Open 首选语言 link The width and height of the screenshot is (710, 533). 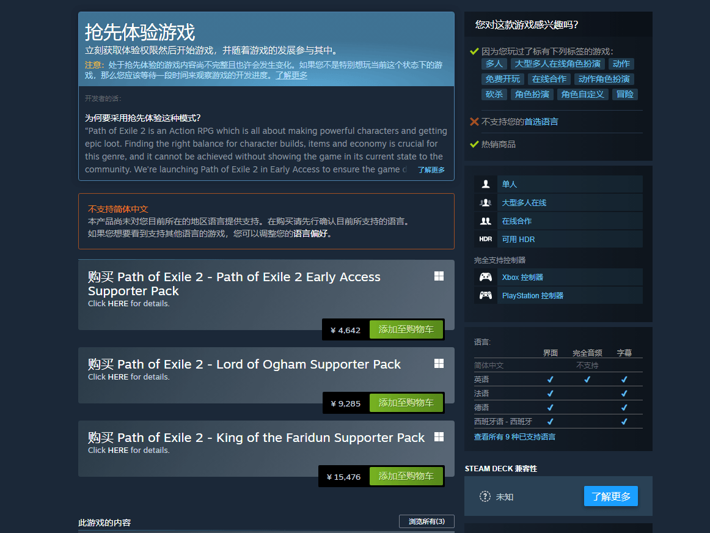[541, 122]
